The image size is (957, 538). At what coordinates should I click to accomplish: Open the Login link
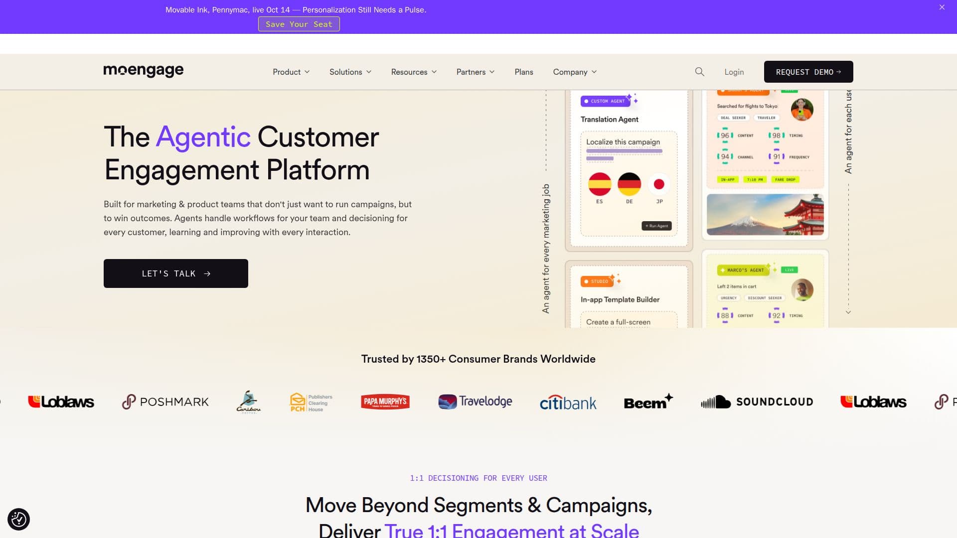734,72
